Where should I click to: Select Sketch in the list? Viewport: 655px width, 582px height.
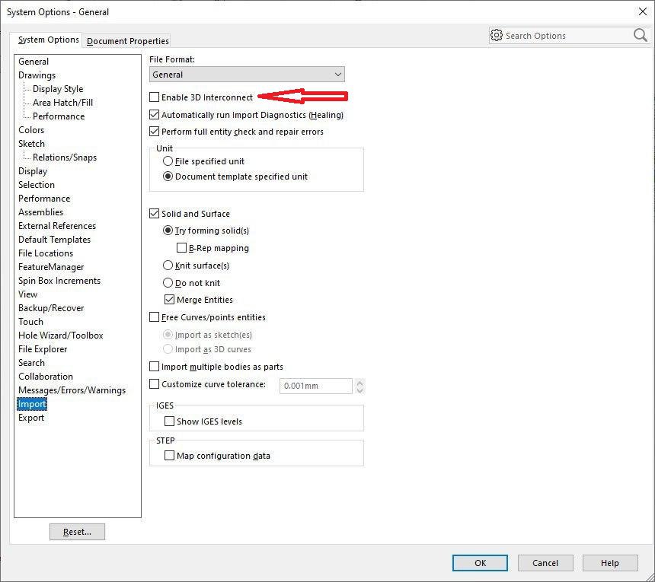click(x=31, y=144)
